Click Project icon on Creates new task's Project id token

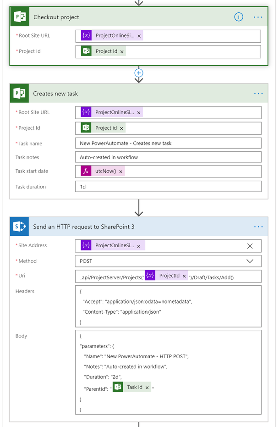86,128
